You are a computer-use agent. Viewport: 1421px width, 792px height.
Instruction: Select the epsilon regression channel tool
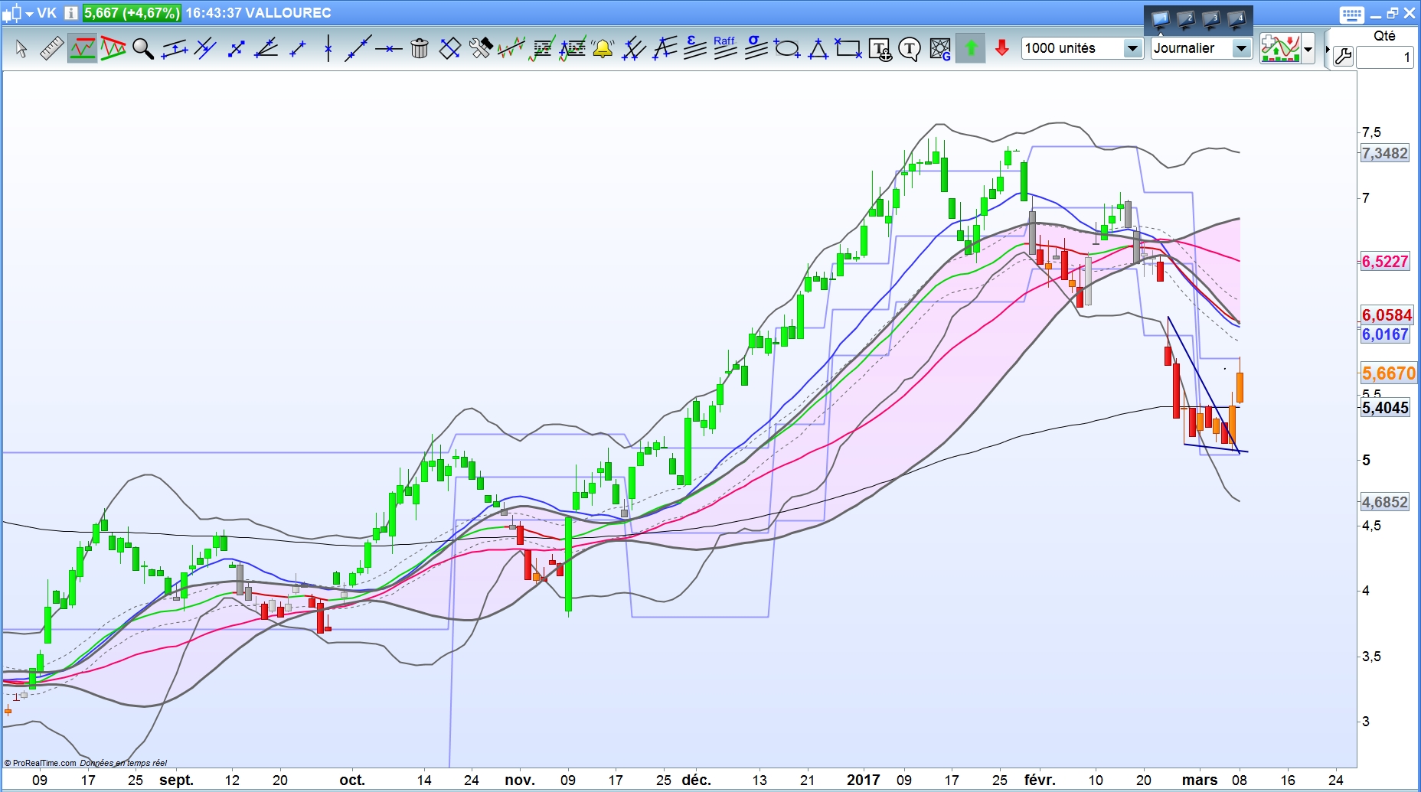695,47
